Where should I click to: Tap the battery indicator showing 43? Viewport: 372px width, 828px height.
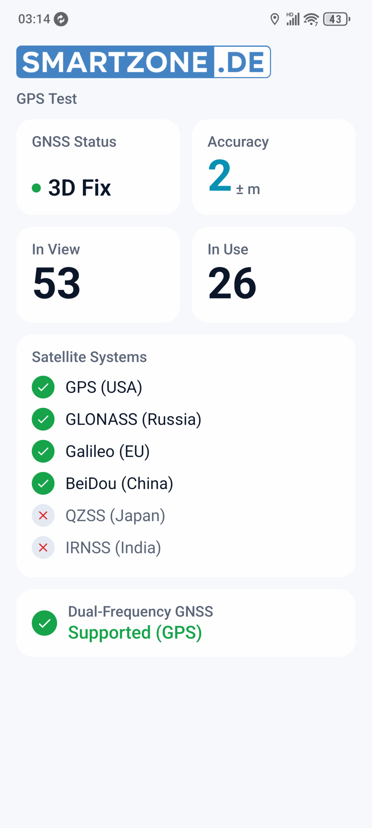(336, 19)
